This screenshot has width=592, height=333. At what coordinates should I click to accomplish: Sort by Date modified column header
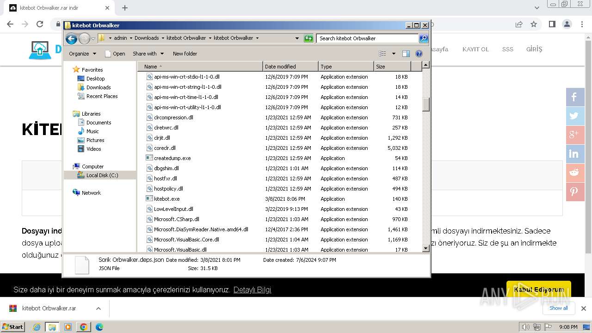[290, 67]
